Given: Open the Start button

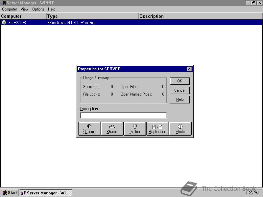Looking at the screenshot, I should click(x=10, y=193).
